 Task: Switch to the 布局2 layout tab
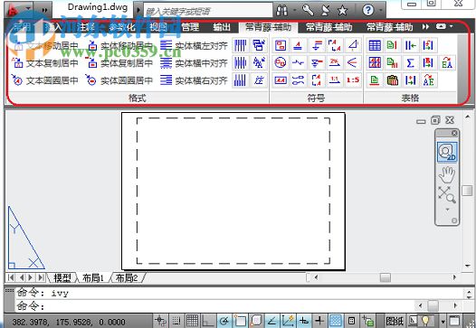[127, 277]
